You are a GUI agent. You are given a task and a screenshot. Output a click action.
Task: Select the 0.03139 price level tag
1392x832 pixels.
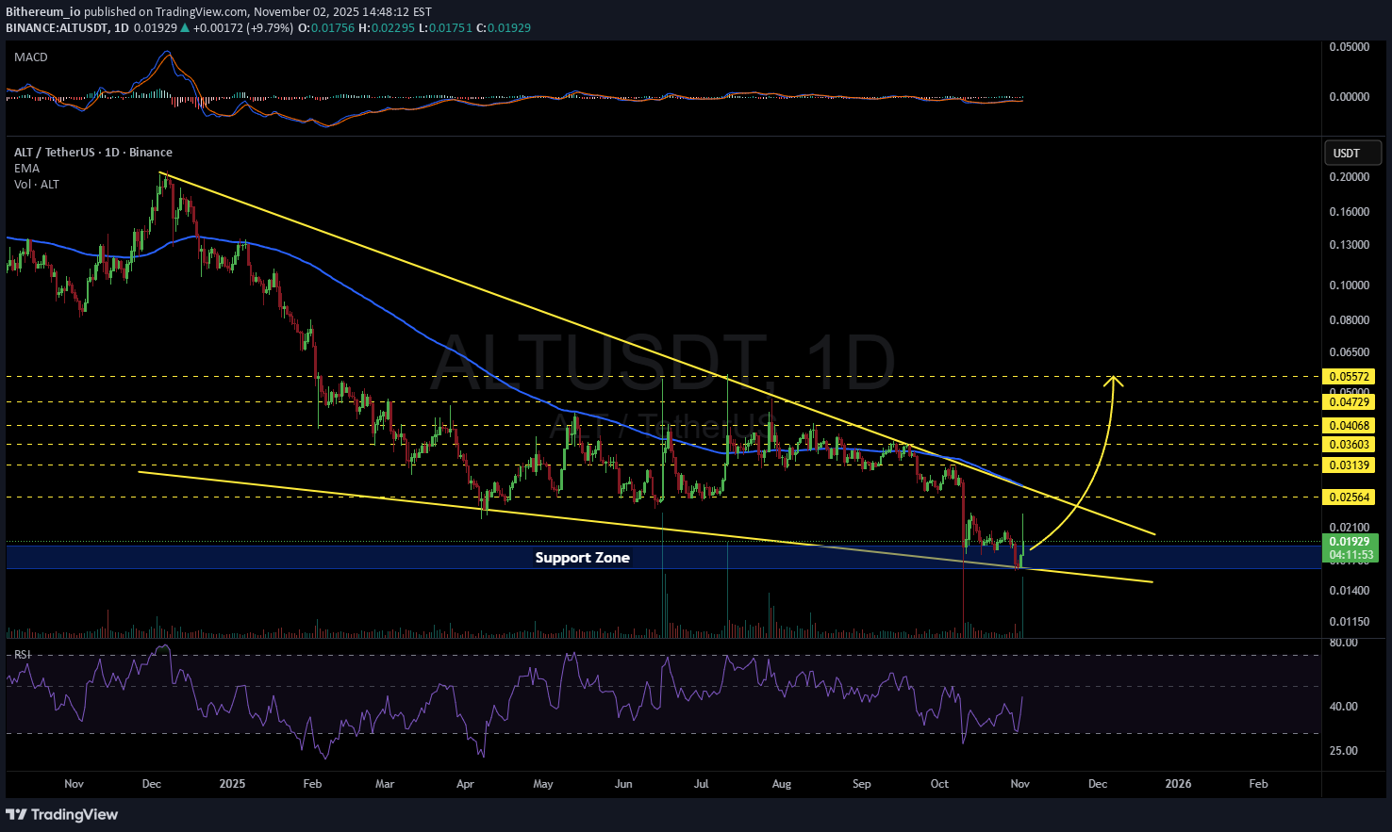point(1351,465)
